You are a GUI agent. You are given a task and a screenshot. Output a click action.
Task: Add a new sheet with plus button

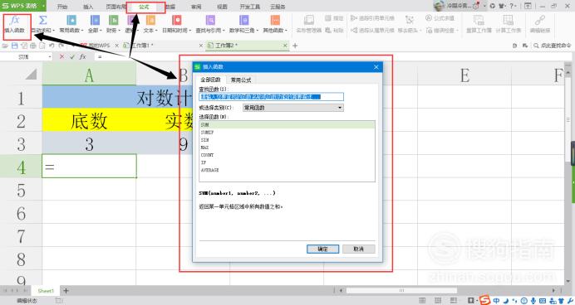pyautogui.click(x=66, y=291)
